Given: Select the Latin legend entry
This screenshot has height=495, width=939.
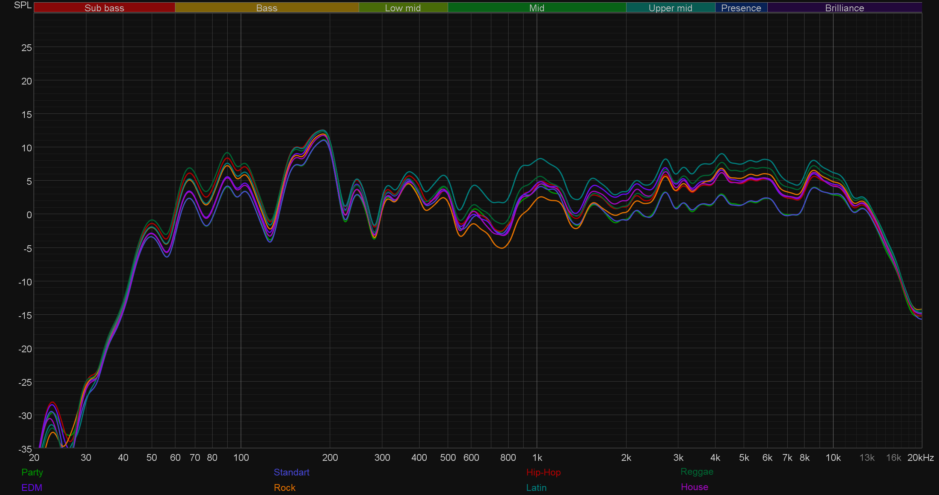Looking at the screenshot, I should pos(536,487).
